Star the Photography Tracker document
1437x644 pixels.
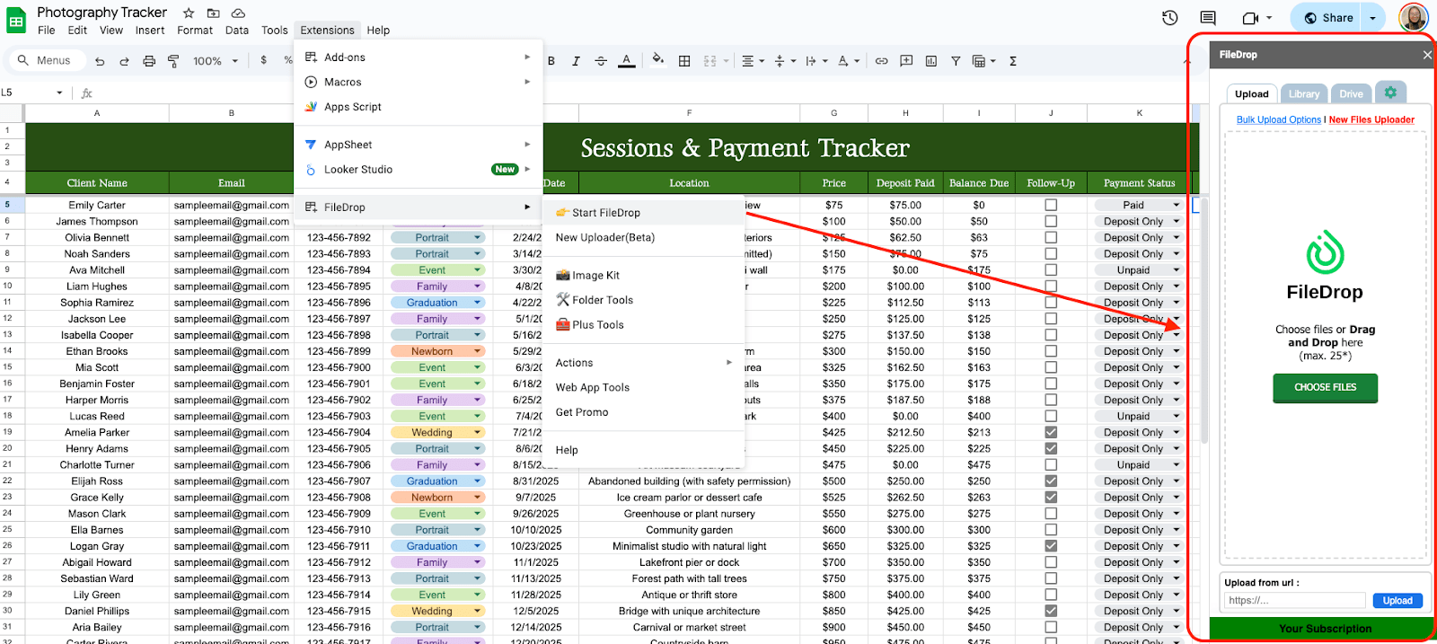(x=189, y=13)
